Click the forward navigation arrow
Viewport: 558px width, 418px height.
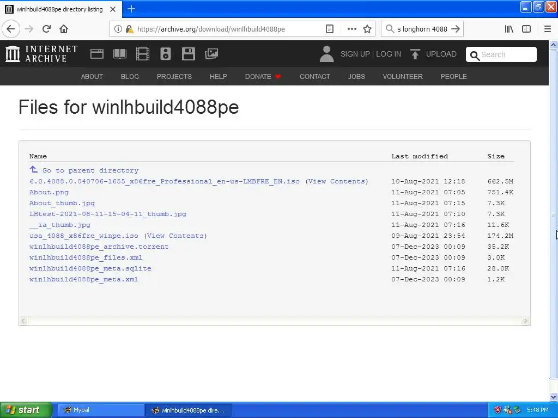tap(29, 29)
